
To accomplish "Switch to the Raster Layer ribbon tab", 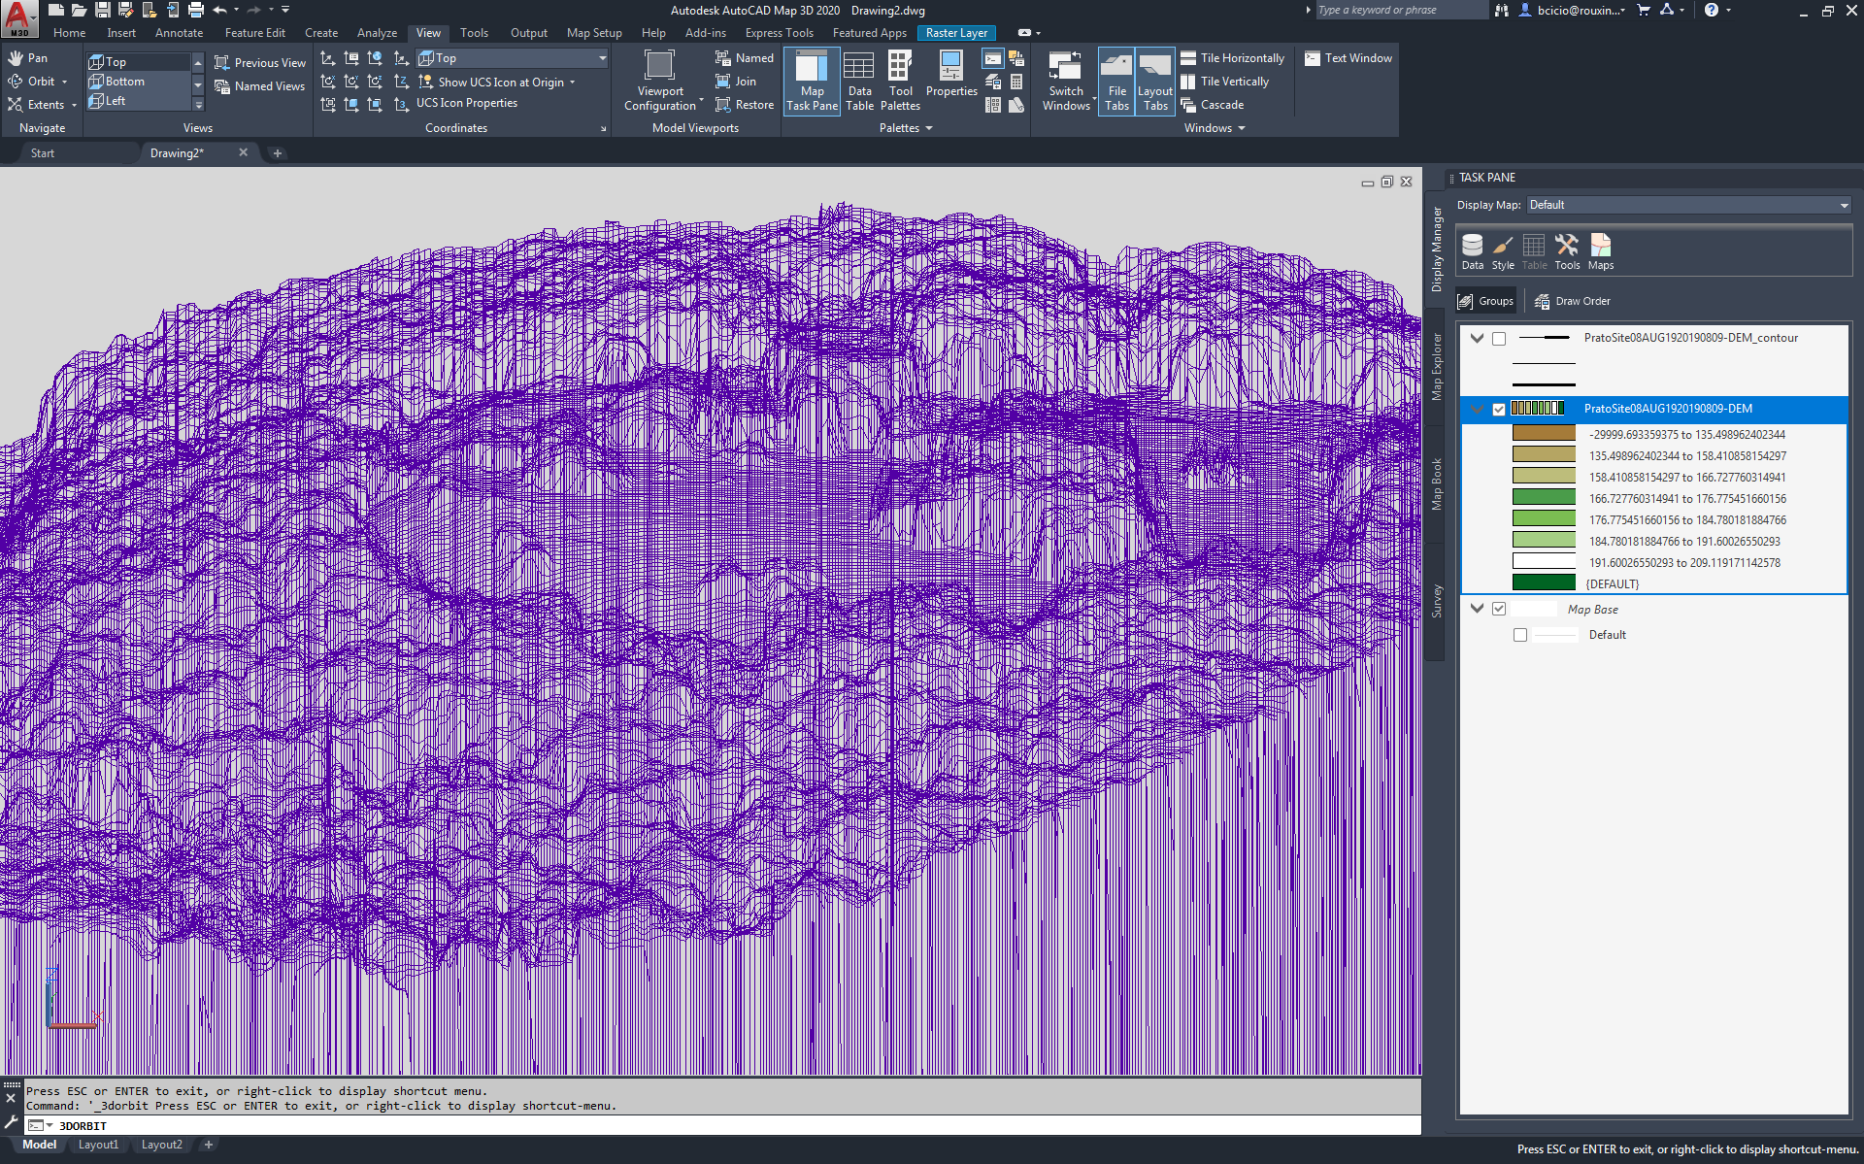I will pos(956,32).
